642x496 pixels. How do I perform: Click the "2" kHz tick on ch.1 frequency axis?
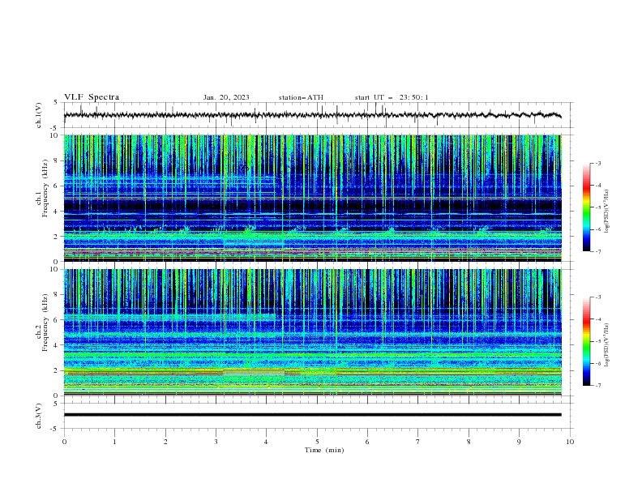(56, 237)
